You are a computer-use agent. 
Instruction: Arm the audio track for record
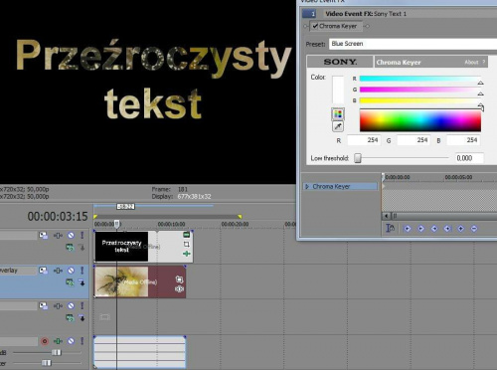[x=45, y=341]
